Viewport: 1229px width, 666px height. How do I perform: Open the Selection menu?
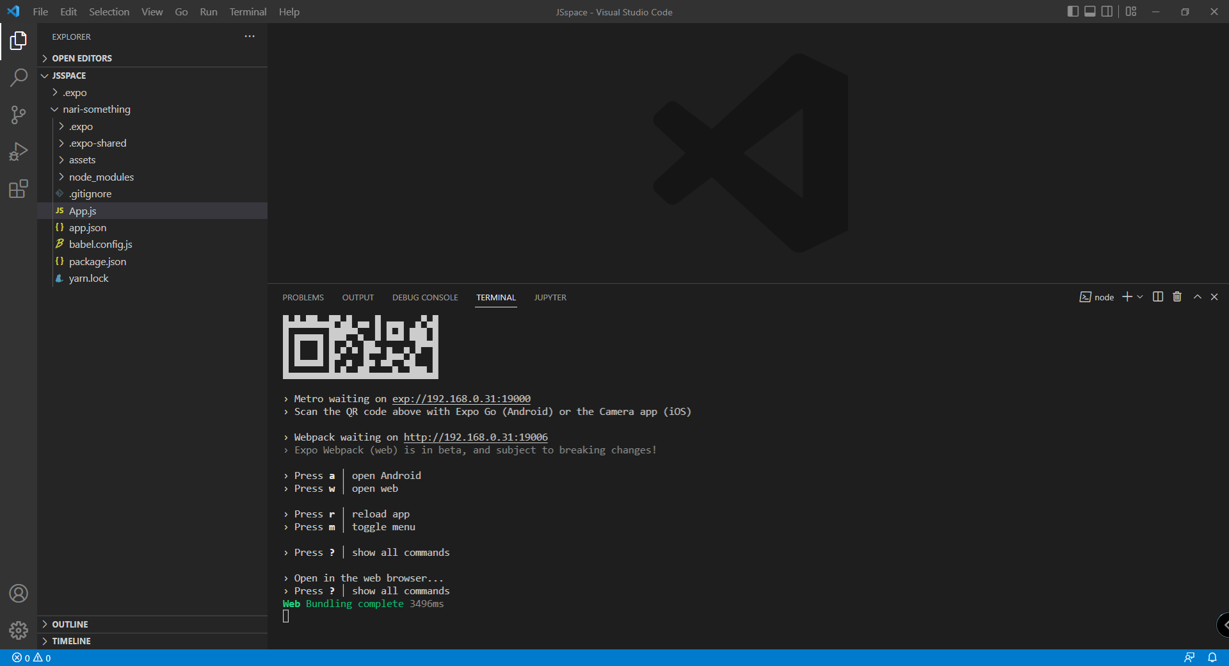coord(109,12)
